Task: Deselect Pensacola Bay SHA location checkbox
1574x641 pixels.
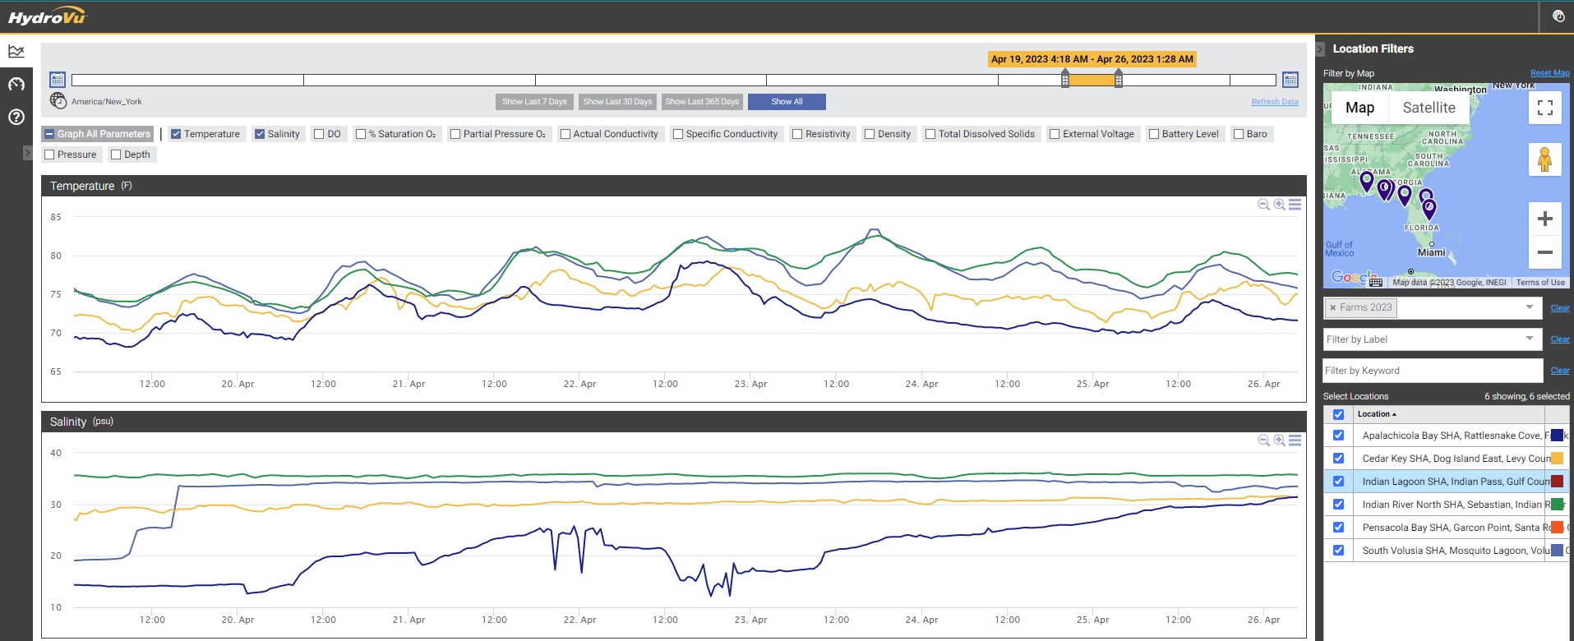Action: (1338, 528)
